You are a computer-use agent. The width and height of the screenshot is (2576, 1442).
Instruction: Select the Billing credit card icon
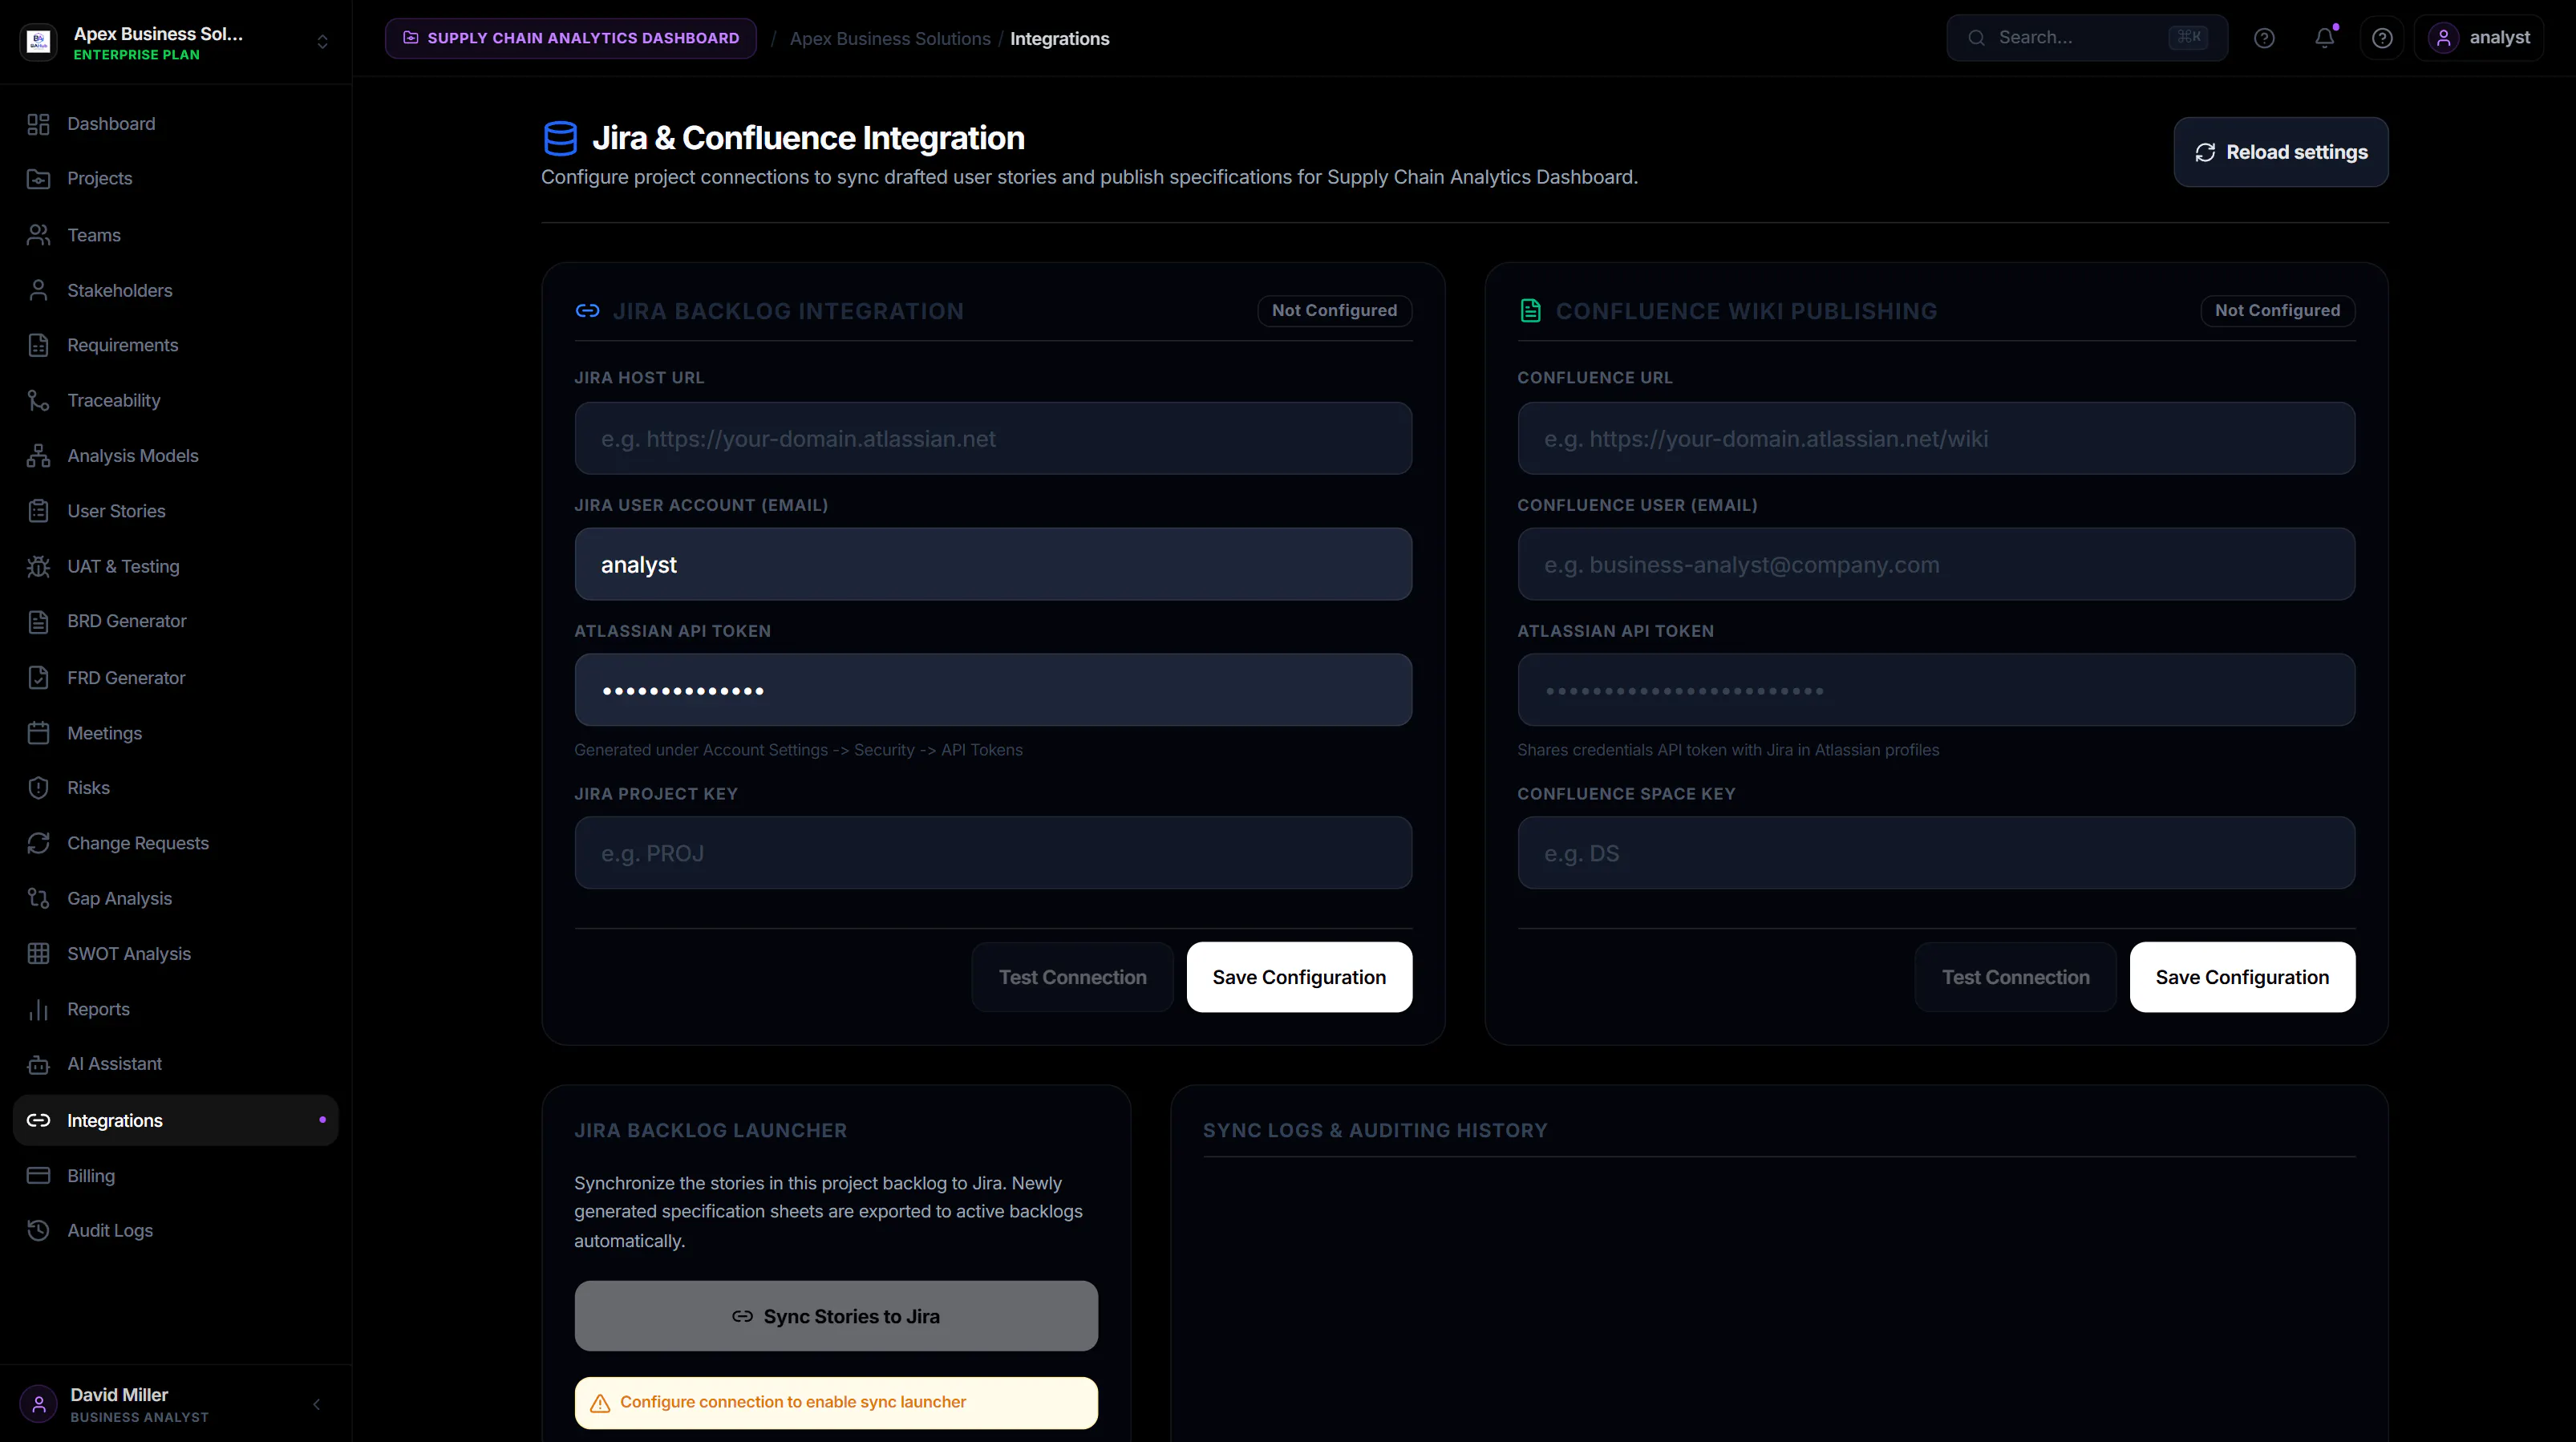[x=38, y=1176]
